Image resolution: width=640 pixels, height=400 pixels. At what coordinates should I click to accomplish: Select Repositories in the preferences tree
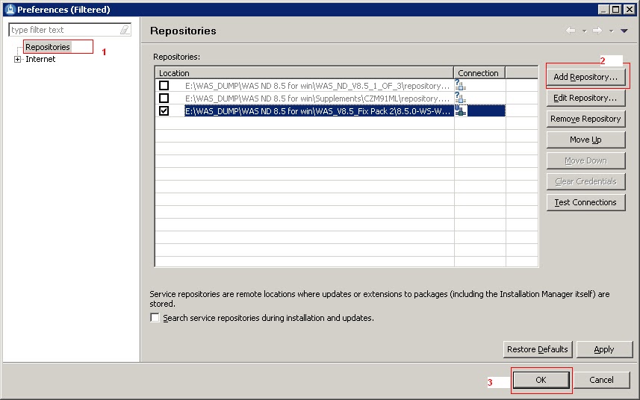point(47,47)
